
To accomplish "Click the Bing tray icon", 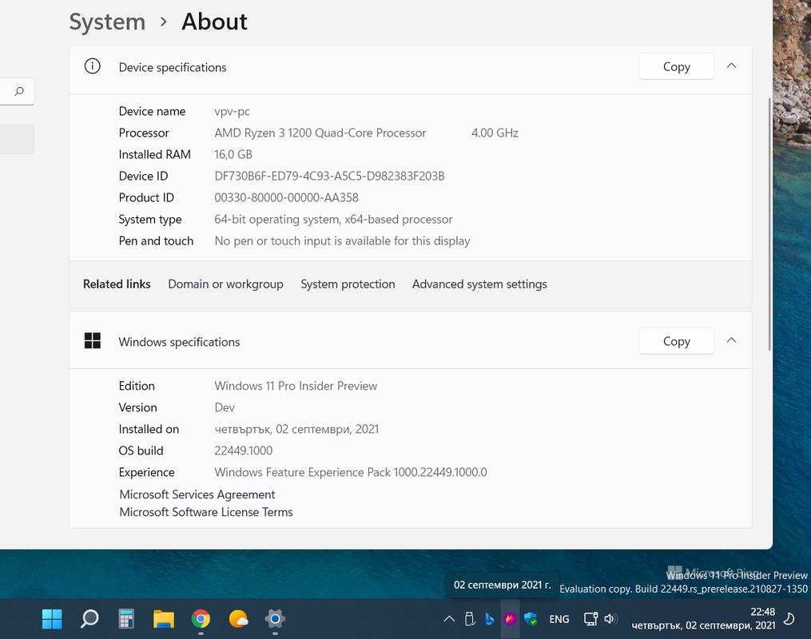I will coord(489,619).
